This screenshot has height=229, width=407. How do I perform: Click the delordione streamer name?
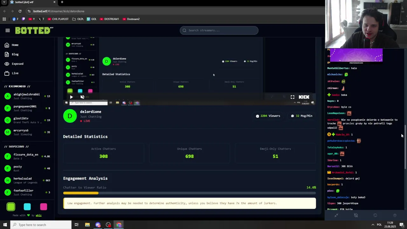pyautogui.click(x=91, y=112)
